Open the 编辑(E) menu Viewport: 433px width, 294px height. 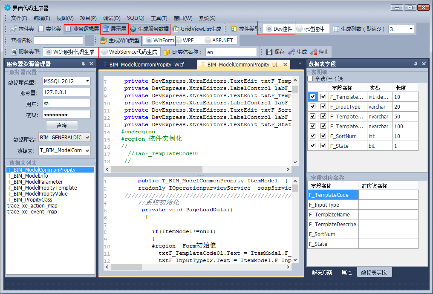point(42,18)
